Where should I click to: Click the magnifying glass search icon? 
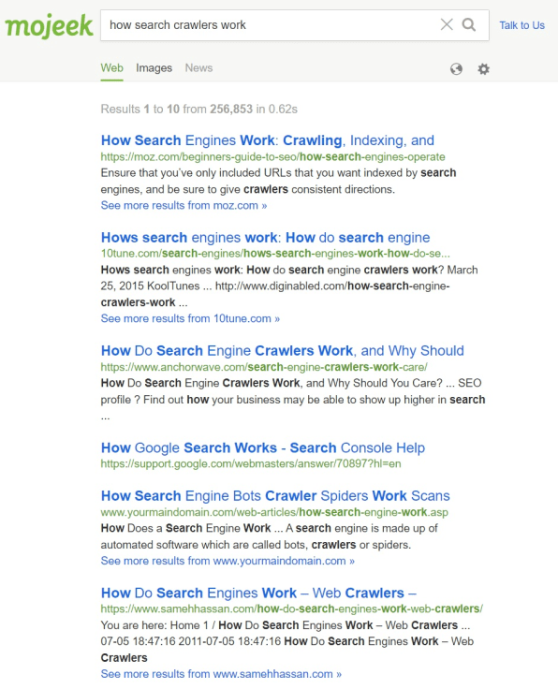(x=469, y=24)
